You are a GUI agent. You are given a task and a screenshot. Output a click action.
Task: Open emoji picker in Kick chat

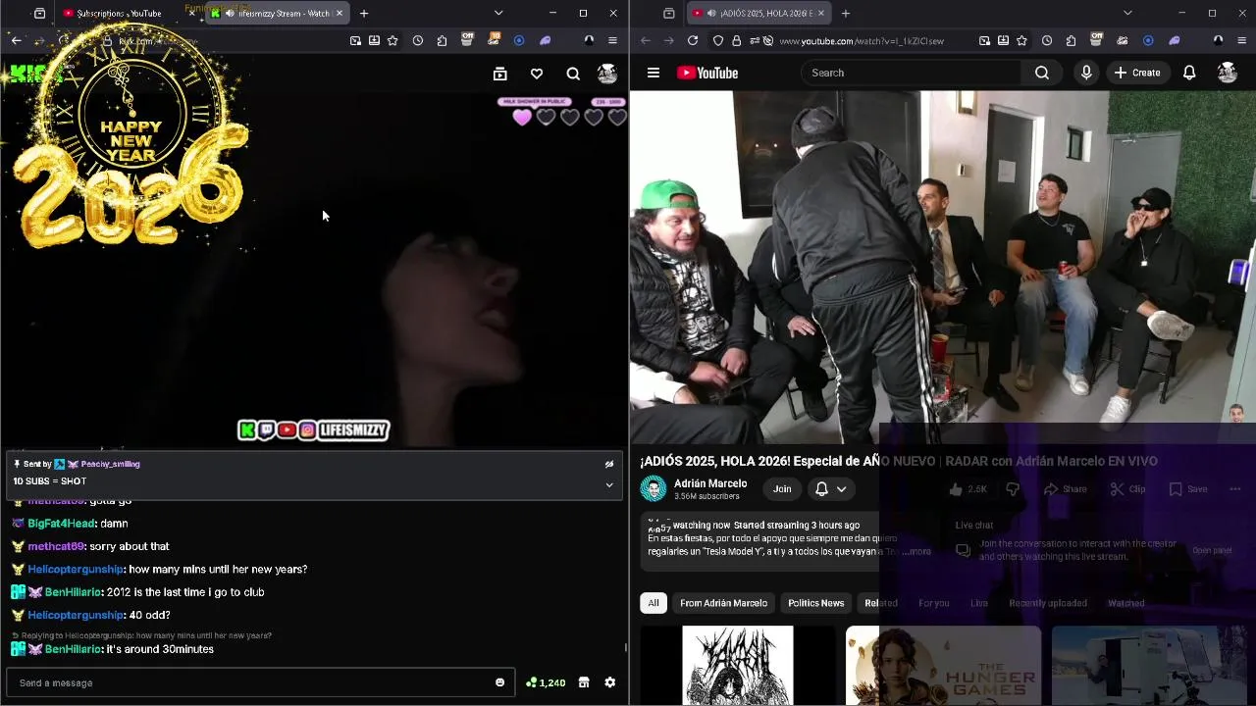(499, 682)
